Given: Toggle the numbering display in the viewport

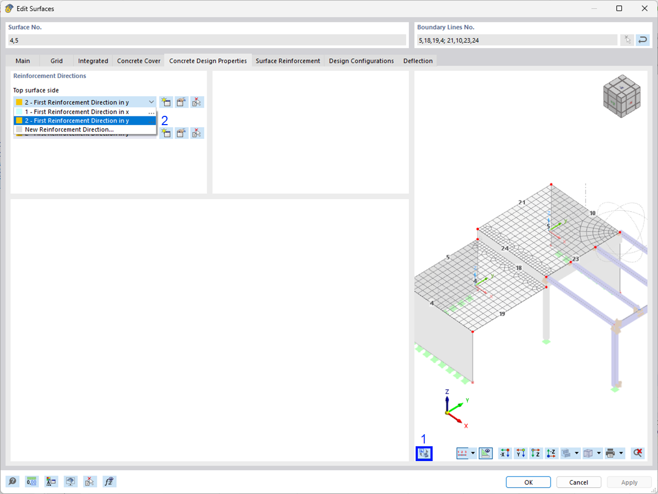Looking at the screenshot, I should pos(463,453).
